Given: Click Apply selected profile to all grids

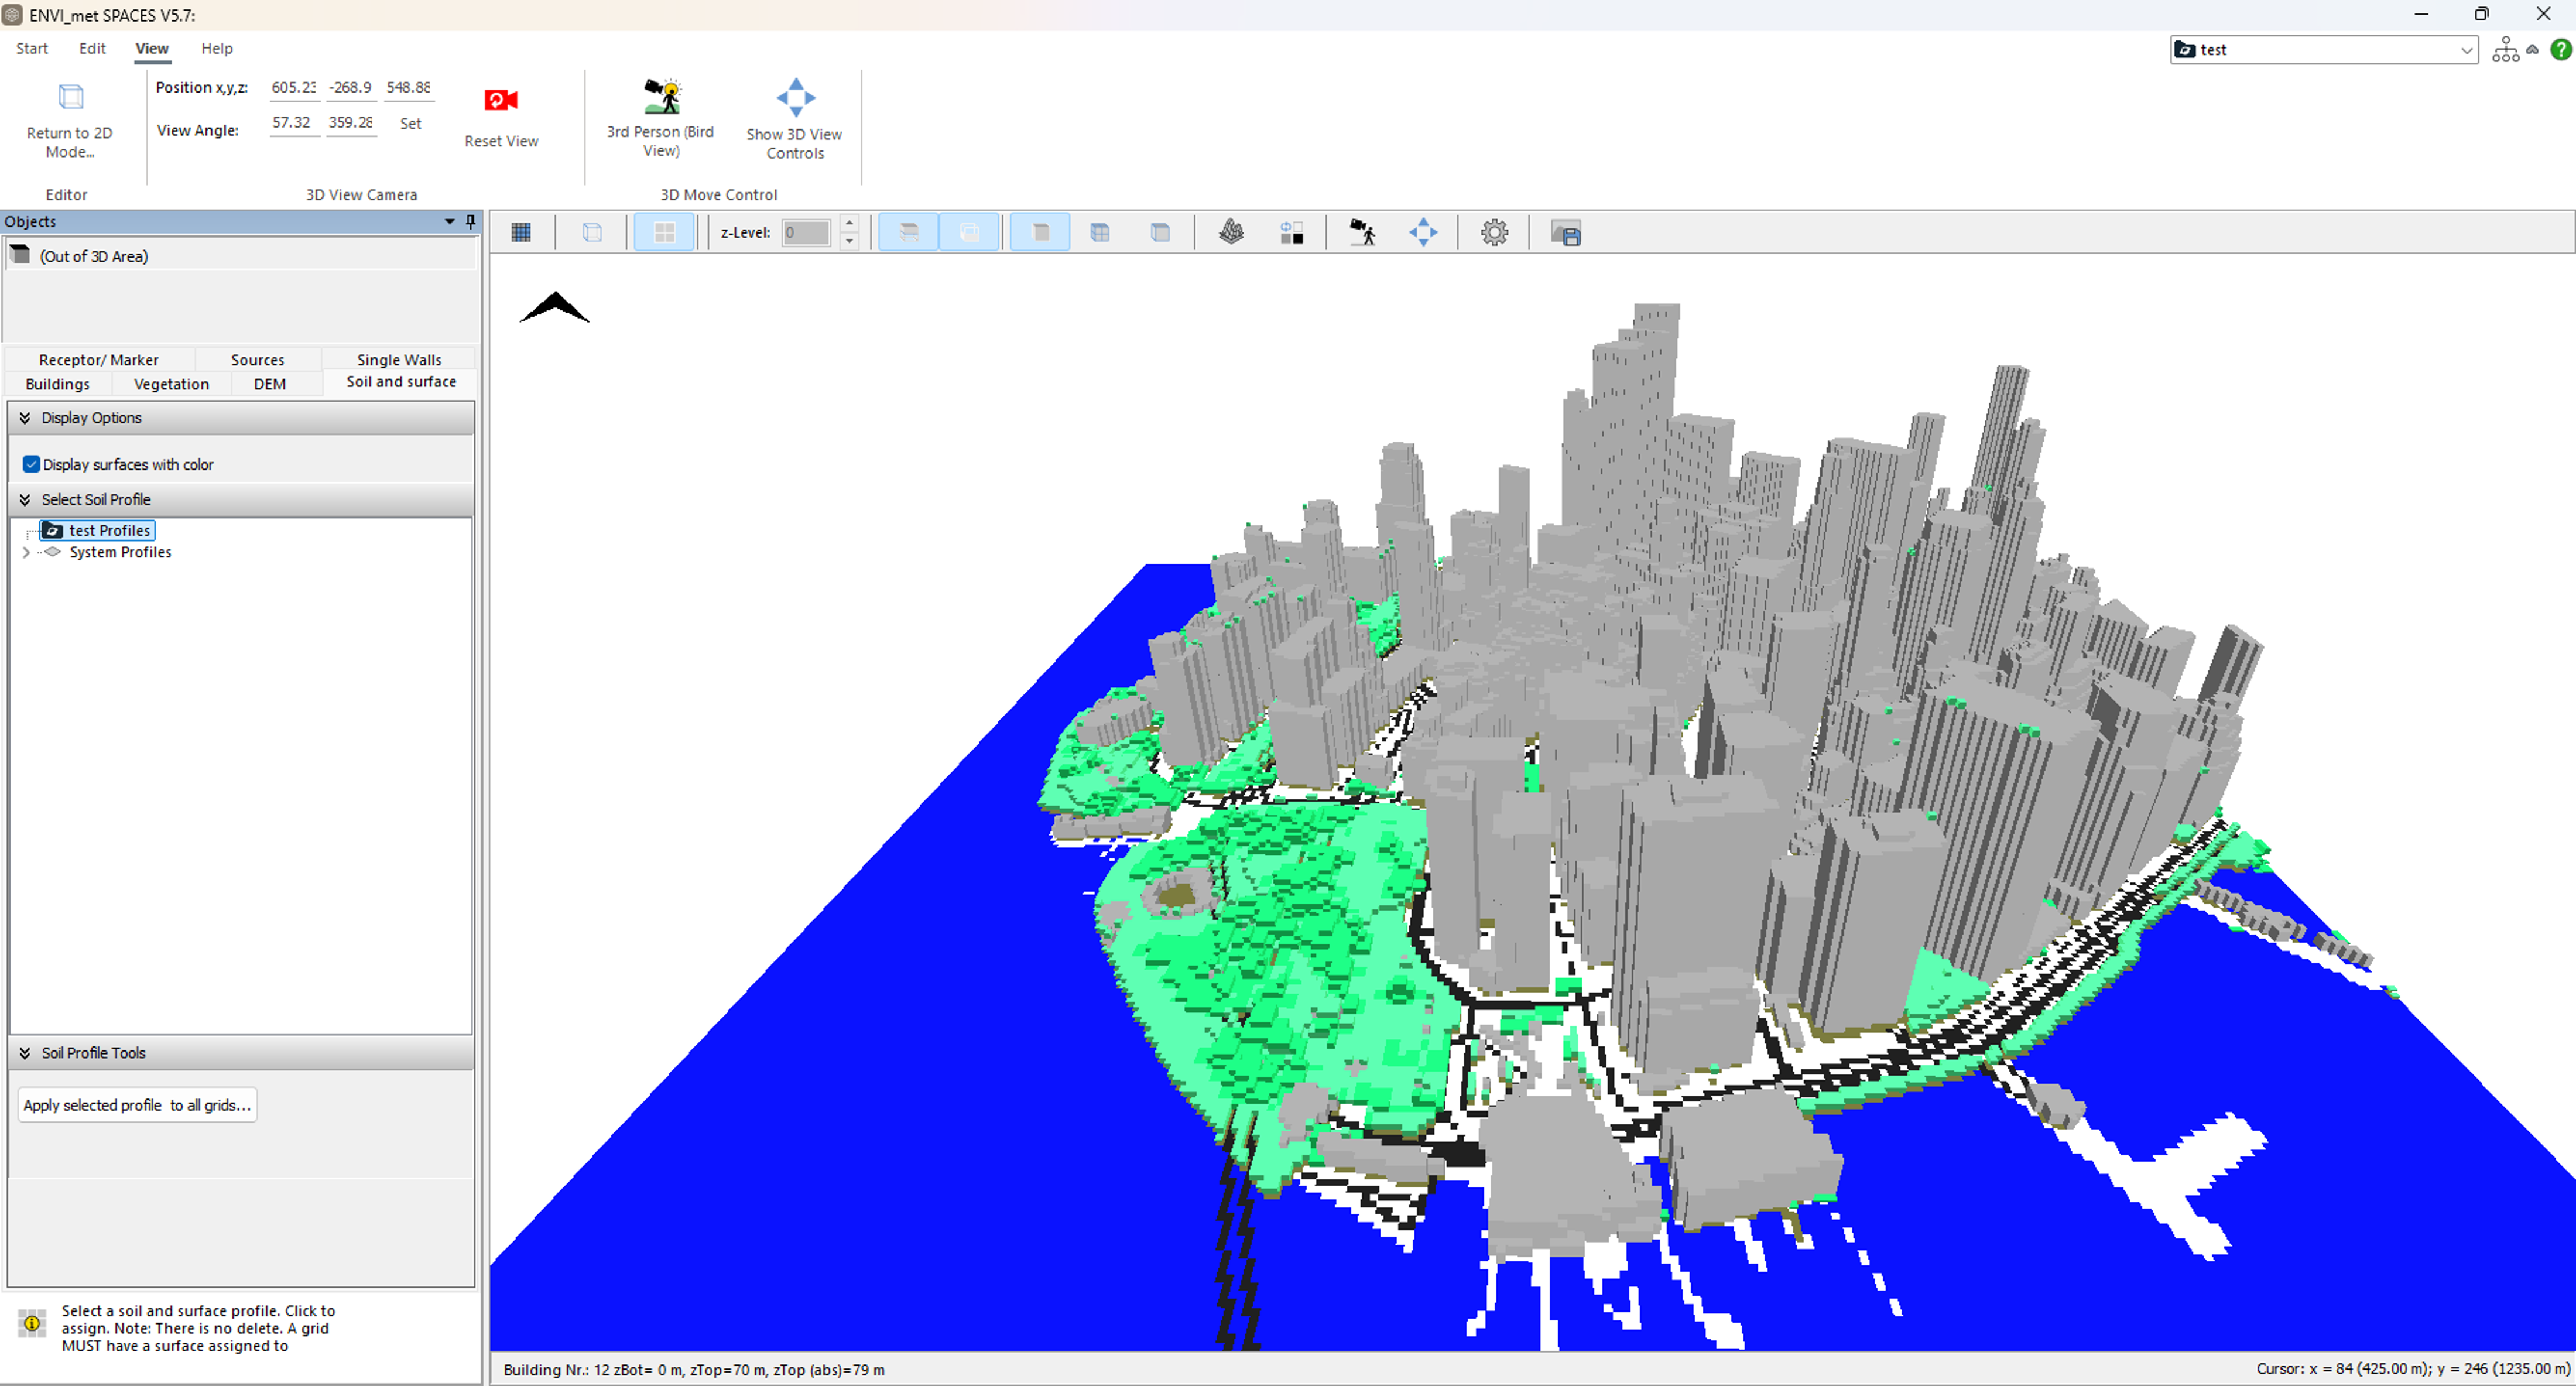Looking at the screenshot, I should click(137, 1105).
